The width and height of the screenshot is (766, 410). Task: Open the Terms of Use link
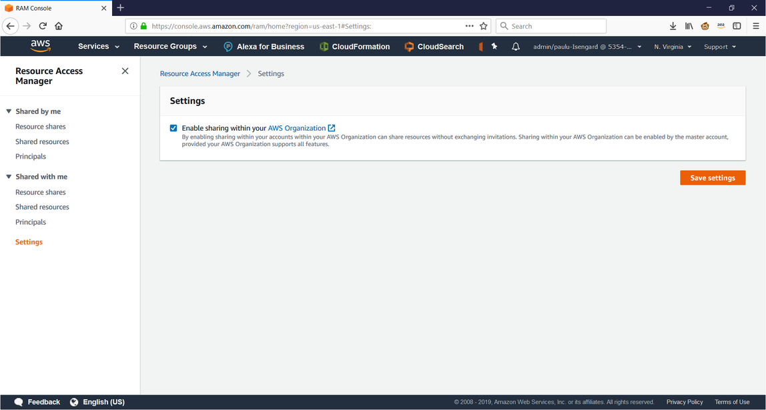pos(732,402)
